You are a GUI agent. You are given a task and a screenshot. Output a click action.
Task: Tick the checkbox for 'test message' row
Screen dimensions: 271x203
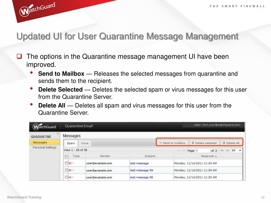pos(66,163)
